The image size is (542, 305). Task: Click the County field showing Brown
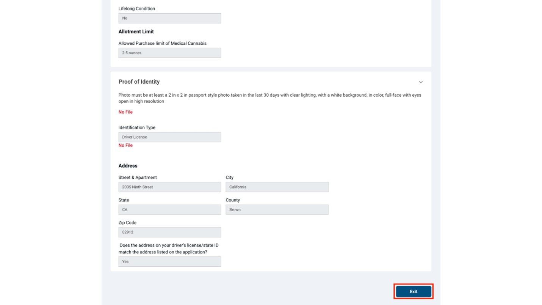[277, 210]
